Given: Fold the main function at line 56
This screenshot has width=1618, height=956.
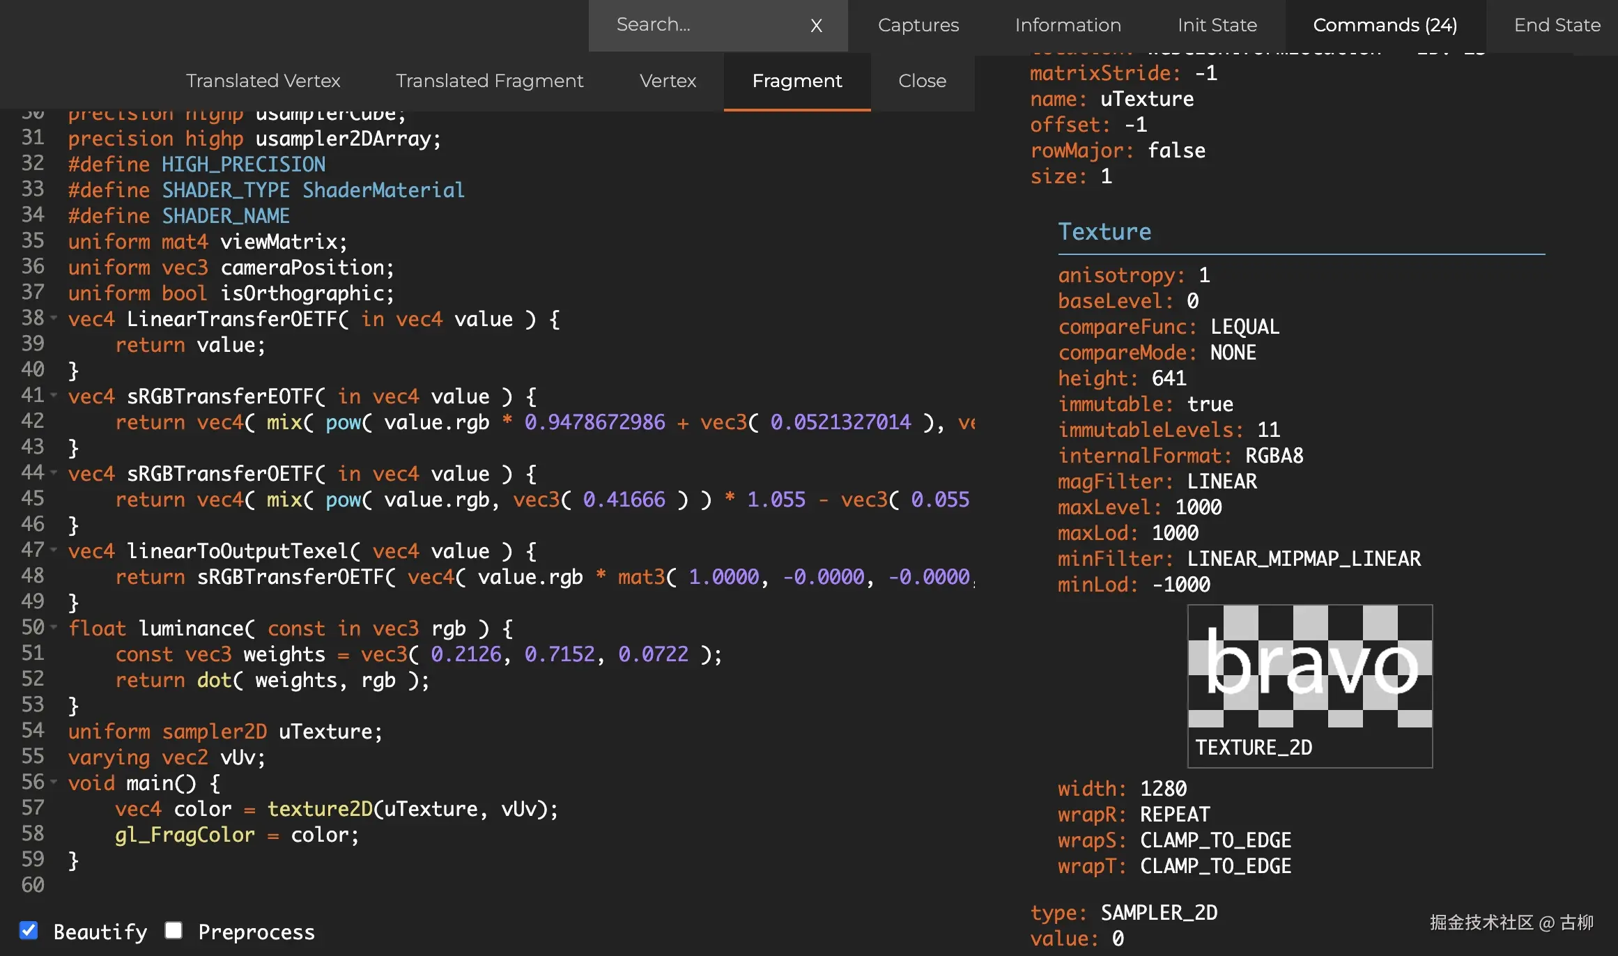Looking at the screenshot, I should [x=54, y=782].
